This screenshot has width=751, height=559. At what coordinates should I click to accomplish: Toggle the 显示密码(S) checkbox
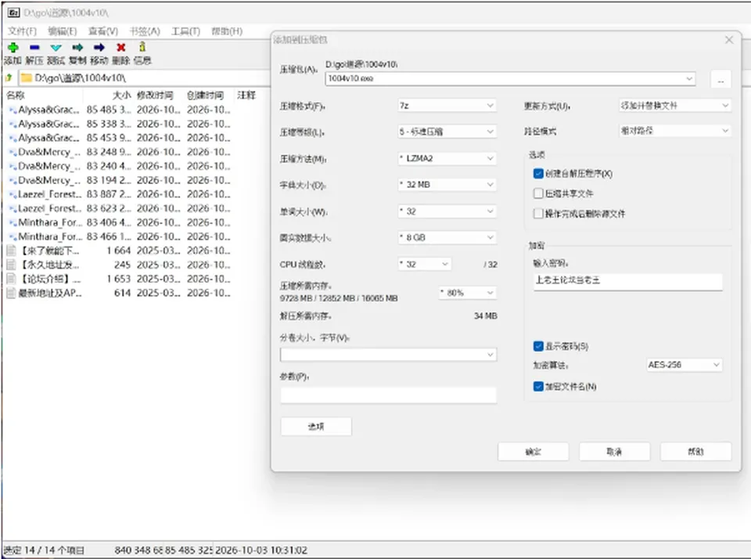538,346
